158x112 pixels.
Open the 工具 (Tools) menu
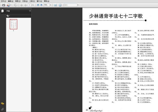point(32,1)
